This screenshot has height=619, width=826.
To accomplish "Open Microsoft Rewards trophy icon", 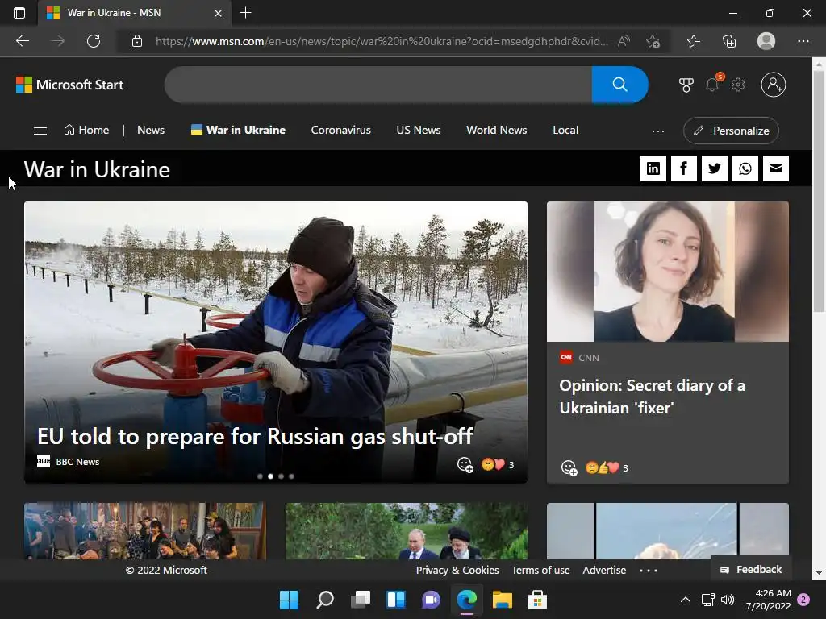I will 686,85.
